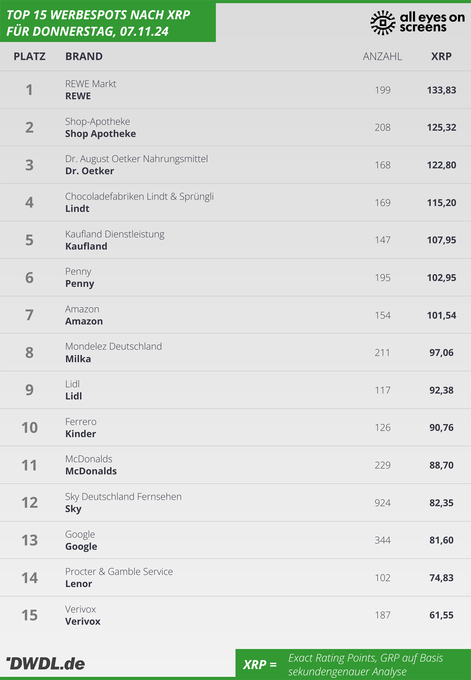Select Amazon spot count 154

[383, 315]
